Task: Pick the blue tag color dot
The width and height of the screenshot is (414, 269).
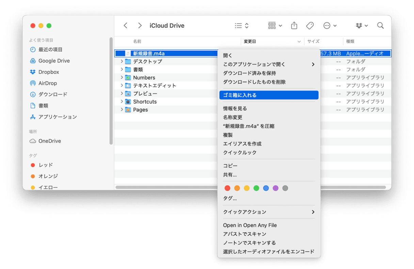Action: 266,188
